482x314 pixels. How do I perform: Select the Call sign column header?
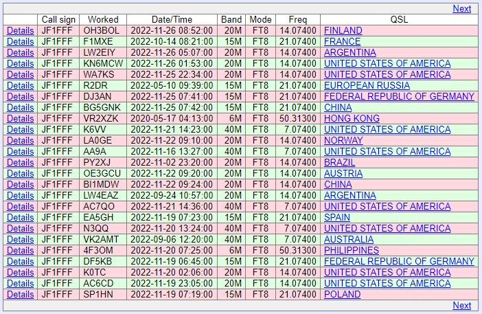58,20
